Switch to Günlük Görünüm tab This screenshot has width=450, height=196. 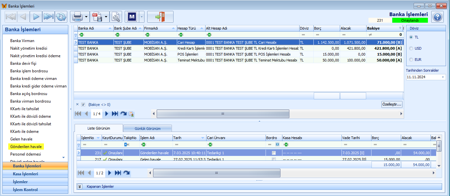pos(147,128)
